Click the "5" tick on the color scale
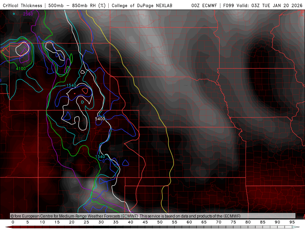Screen dimensions: 305x229 (27, 222)
